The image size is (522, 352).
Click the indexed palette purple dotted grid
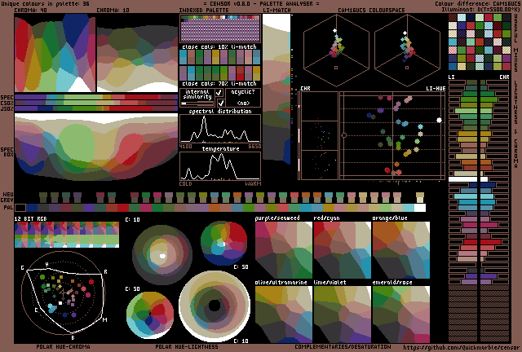click(220, 30)
